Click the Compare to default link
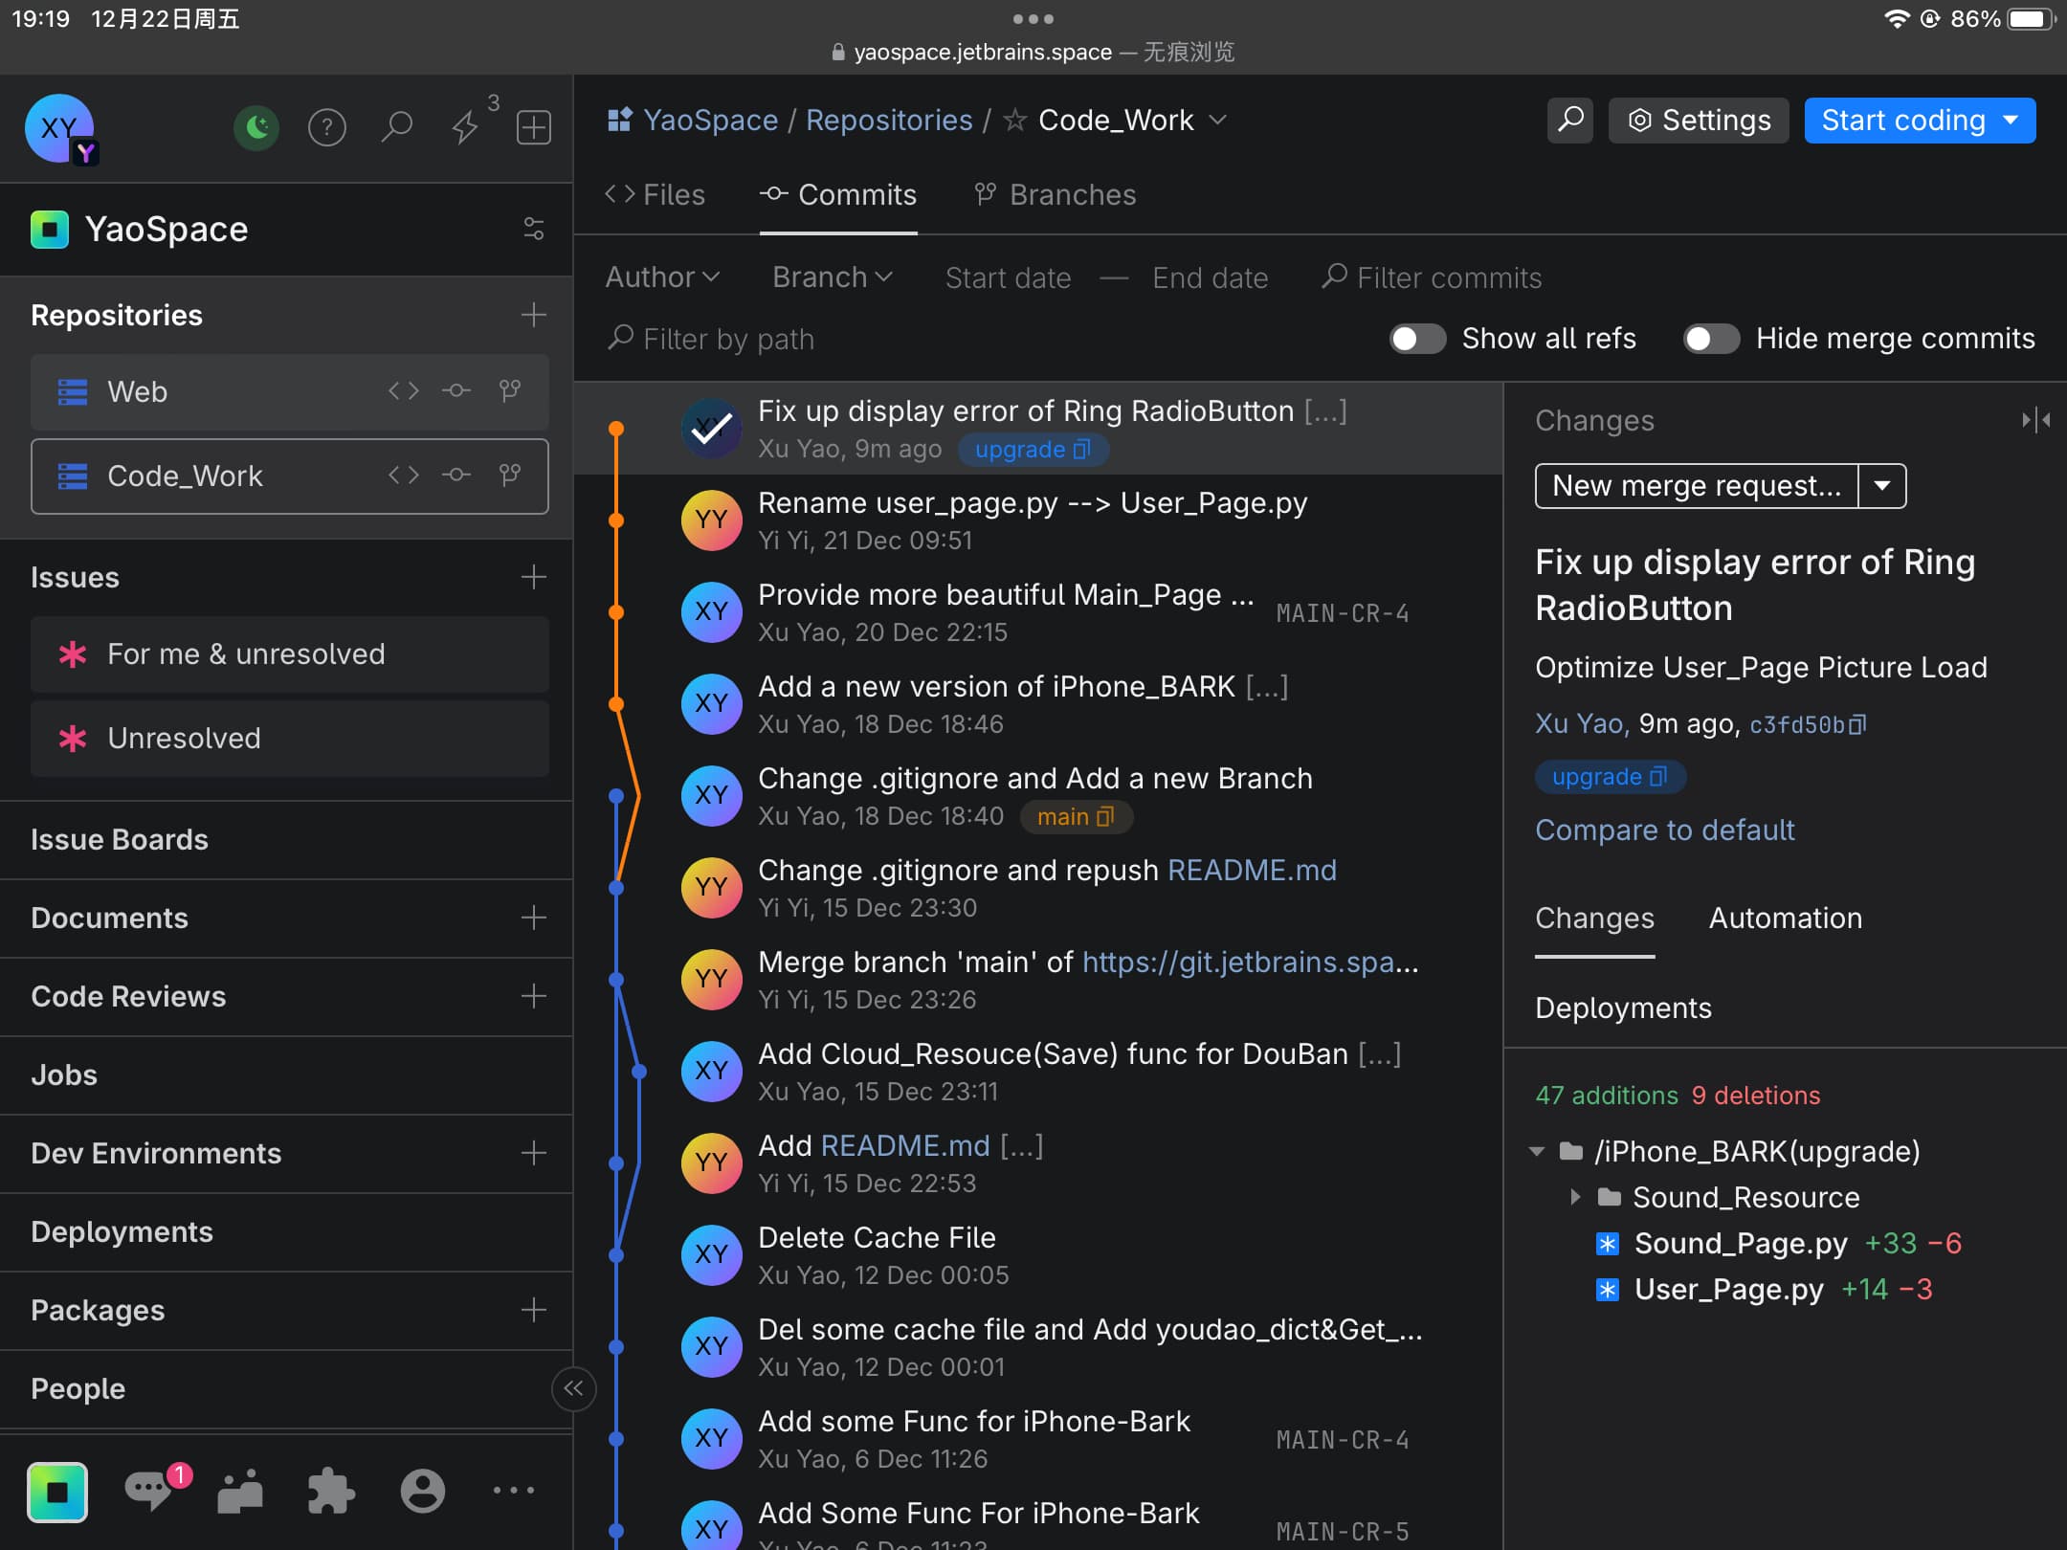Screen dimensions: 2067x1550 coord(1664,830)
